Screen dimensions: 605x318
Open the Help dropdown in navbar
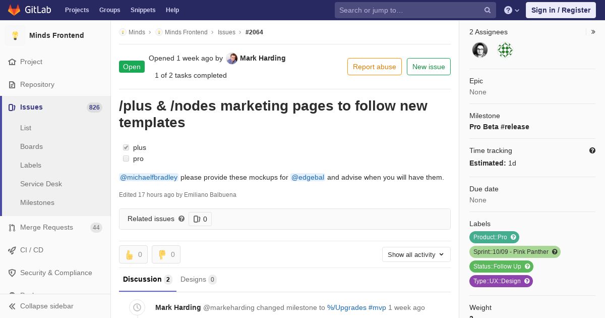511,10
